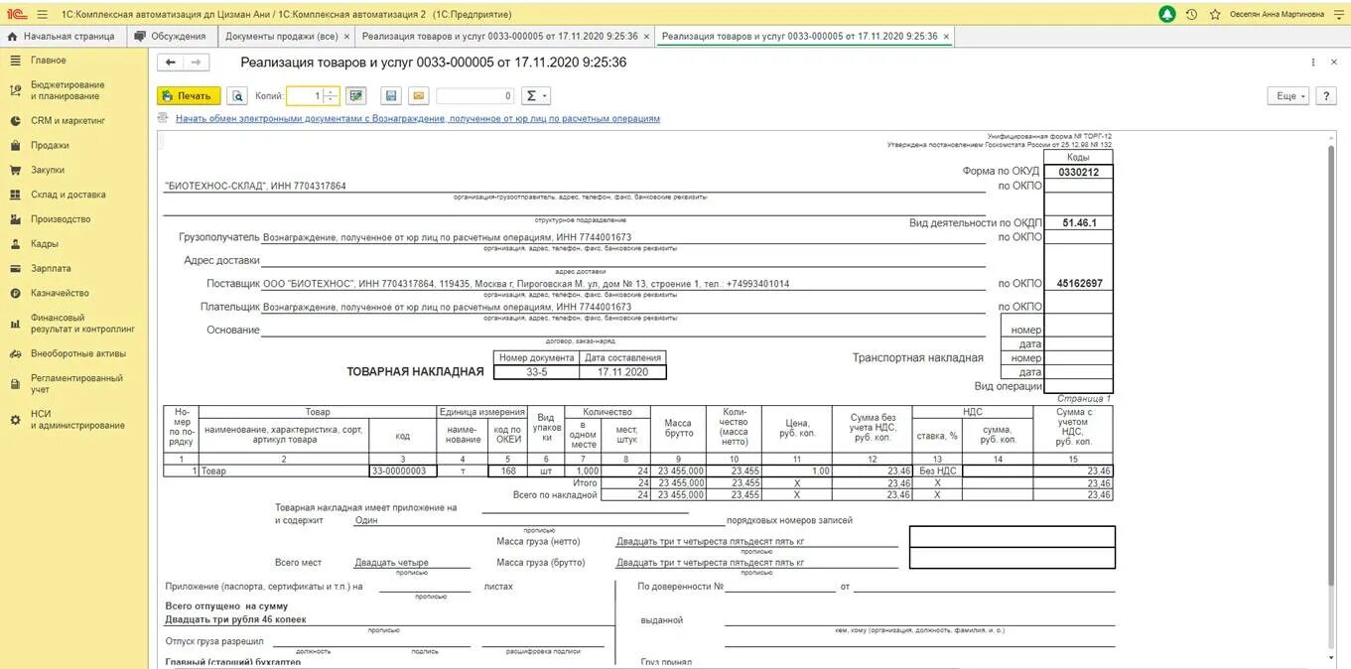The width and height of the screenshot is (1351, 669).
Task: Go back with the left arrow
Action: coord(171,63)
